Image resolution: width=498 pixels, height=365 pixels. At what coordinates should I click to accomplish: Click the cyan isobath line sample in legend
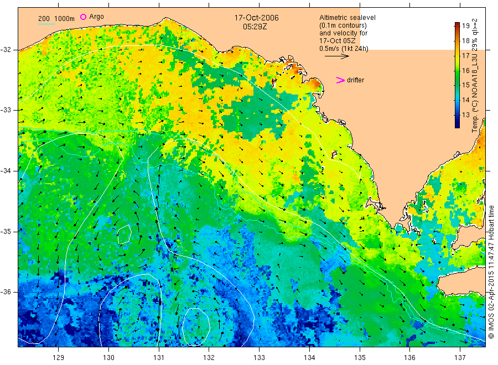[x=46, y=24]
